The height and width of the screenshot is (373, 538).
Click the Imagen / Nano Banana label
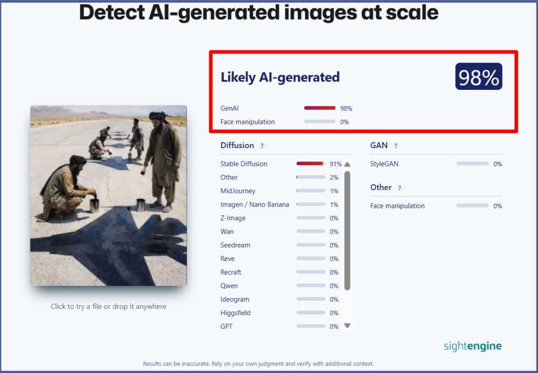(254, 204)
